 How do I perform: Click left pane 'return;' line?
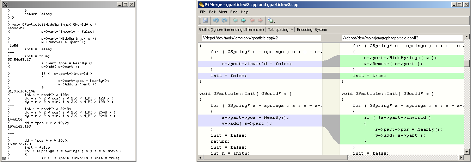[220, 141]
